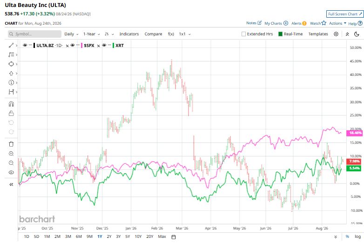The height and width of the screenshot is (243, 364).
Task: Open Templates menu
Action: [x=318, y=34]
